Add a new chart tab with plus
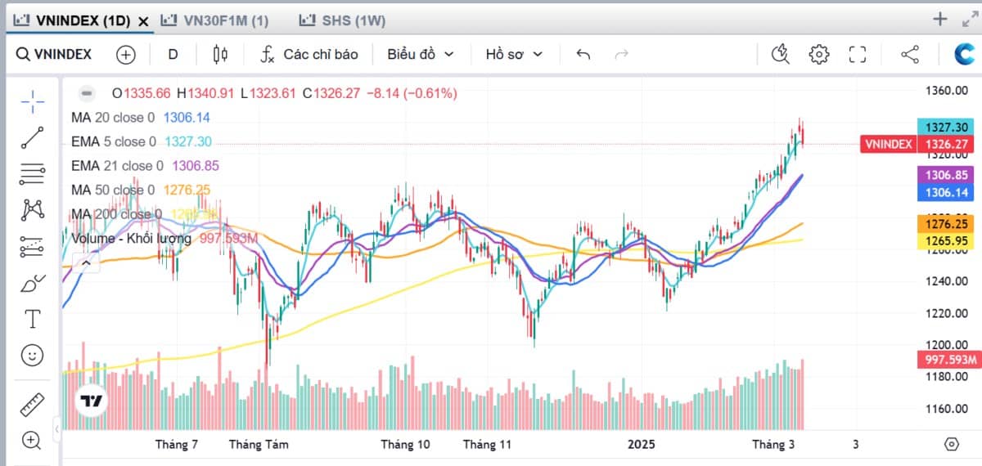This screenshot has width=982, height=466. [x=940, y=20]
